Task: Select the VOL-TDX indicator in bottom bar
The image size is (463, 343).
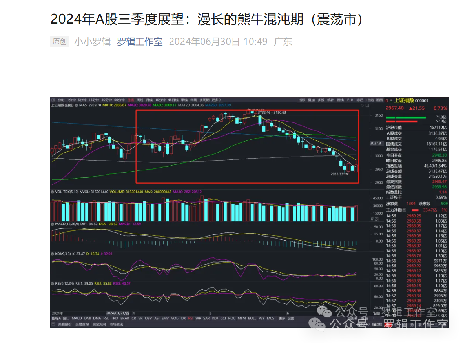Action: point(179,319)
